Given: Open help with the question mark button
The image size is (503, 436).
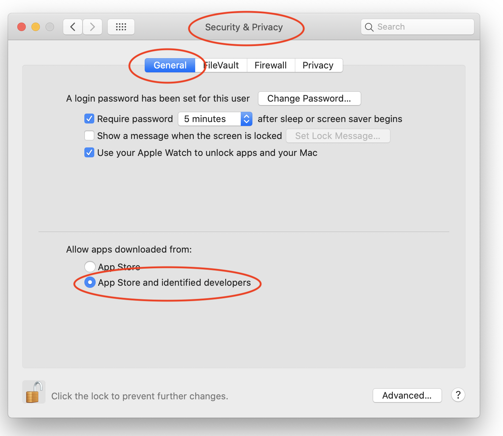Looking at the screenshot, I should pyautogui.click(x=458, y=395).
